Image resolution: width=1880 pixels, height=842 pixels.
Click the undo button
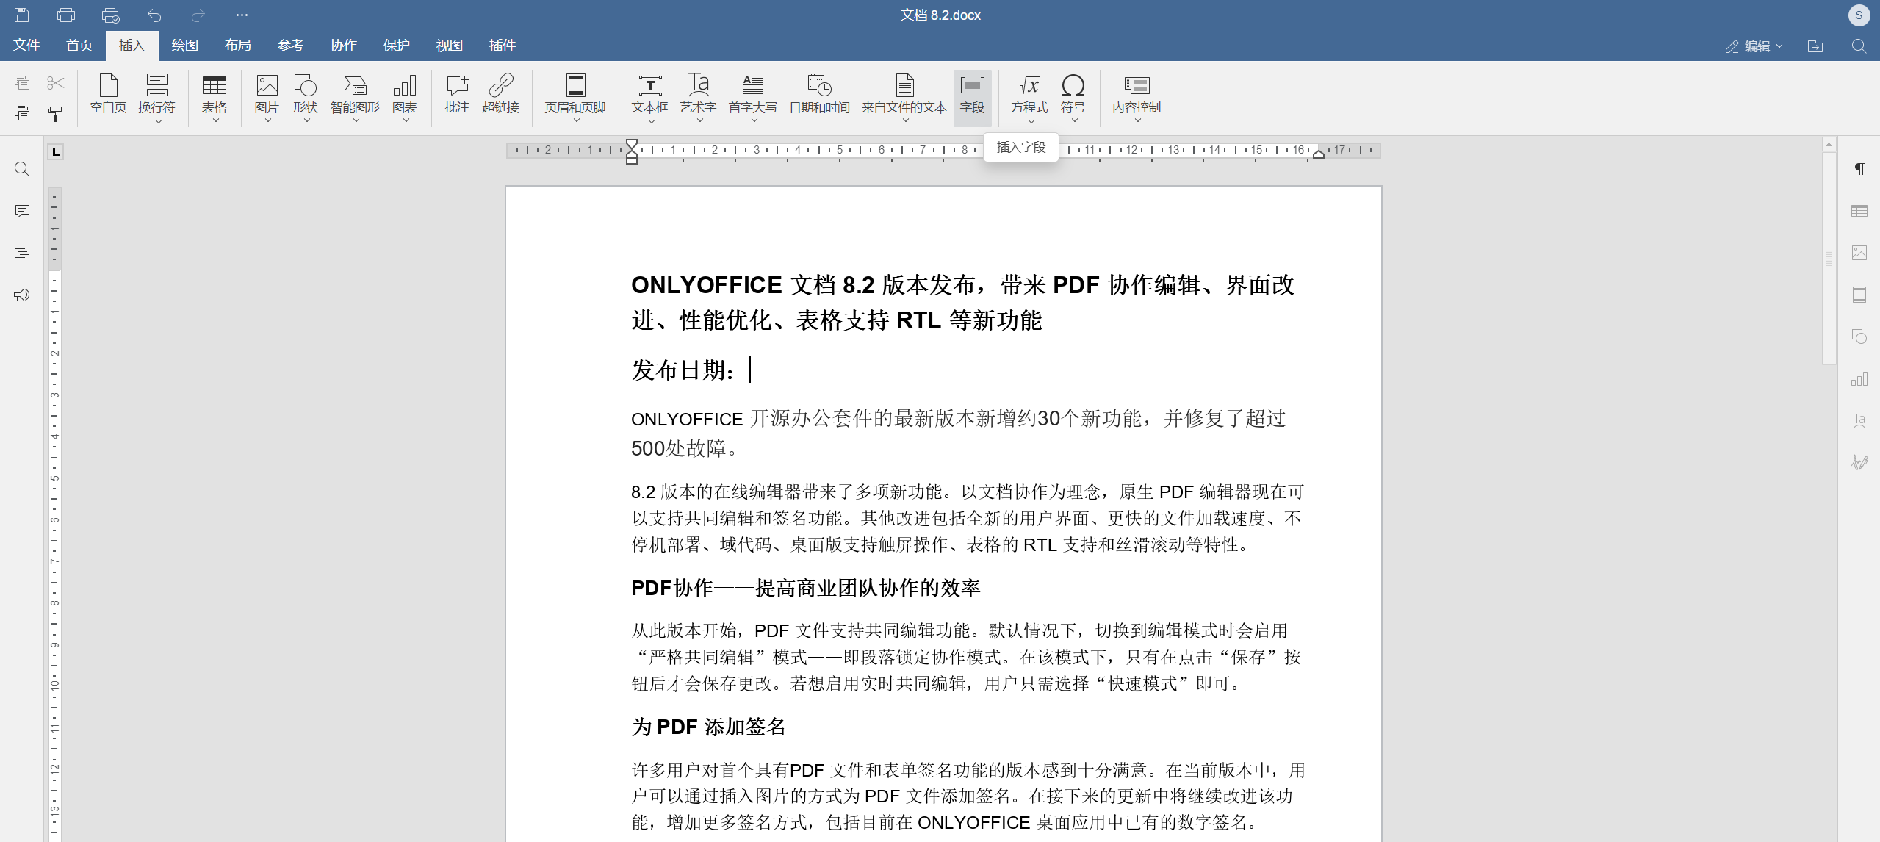pyautogui.click(x=154, y=15)
